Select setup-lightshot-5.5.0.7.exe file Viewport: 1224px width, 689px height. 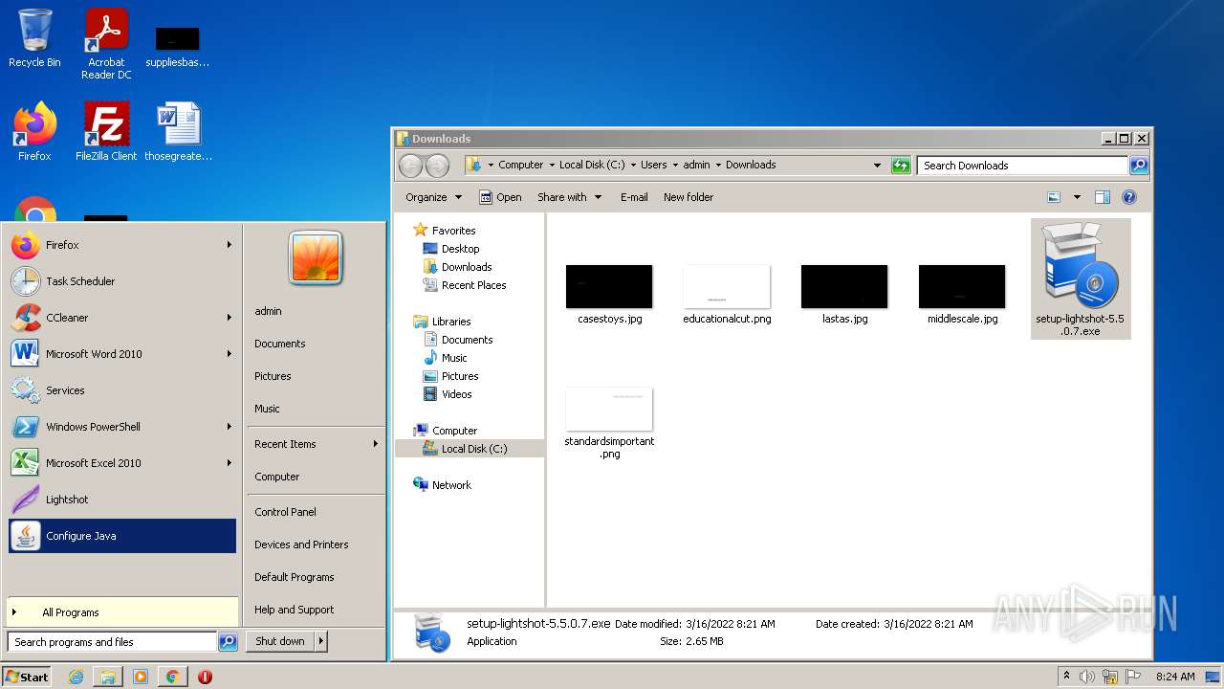[1081, 278]
